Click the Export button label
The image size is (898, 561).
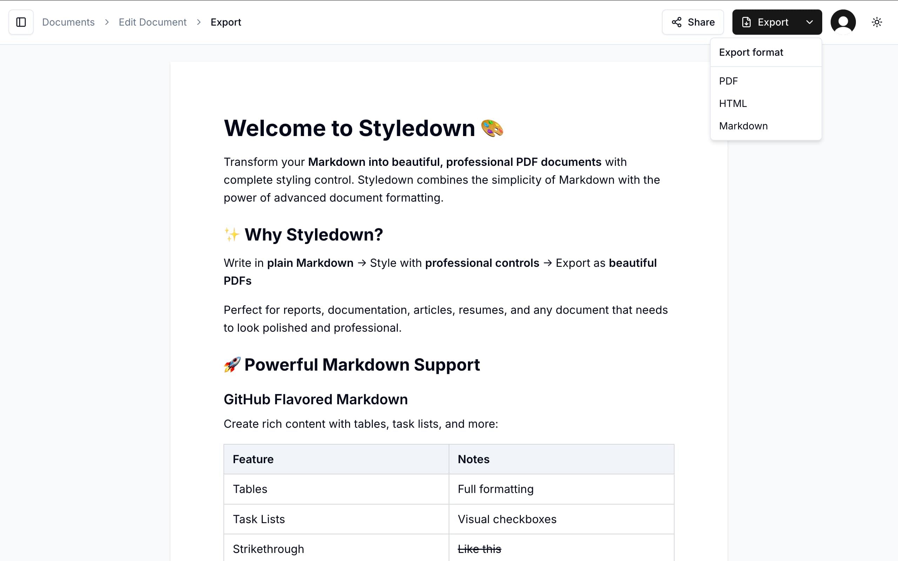coord(772,22)
